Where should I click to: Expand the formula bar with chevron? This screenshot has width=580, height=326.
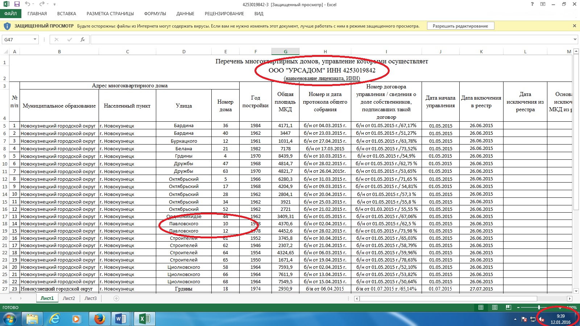(575, 39)
